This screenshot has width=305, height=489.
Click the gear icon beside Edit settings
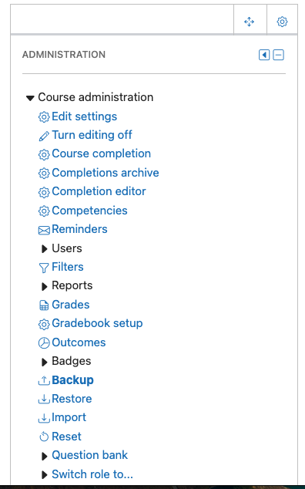(44, 117)
